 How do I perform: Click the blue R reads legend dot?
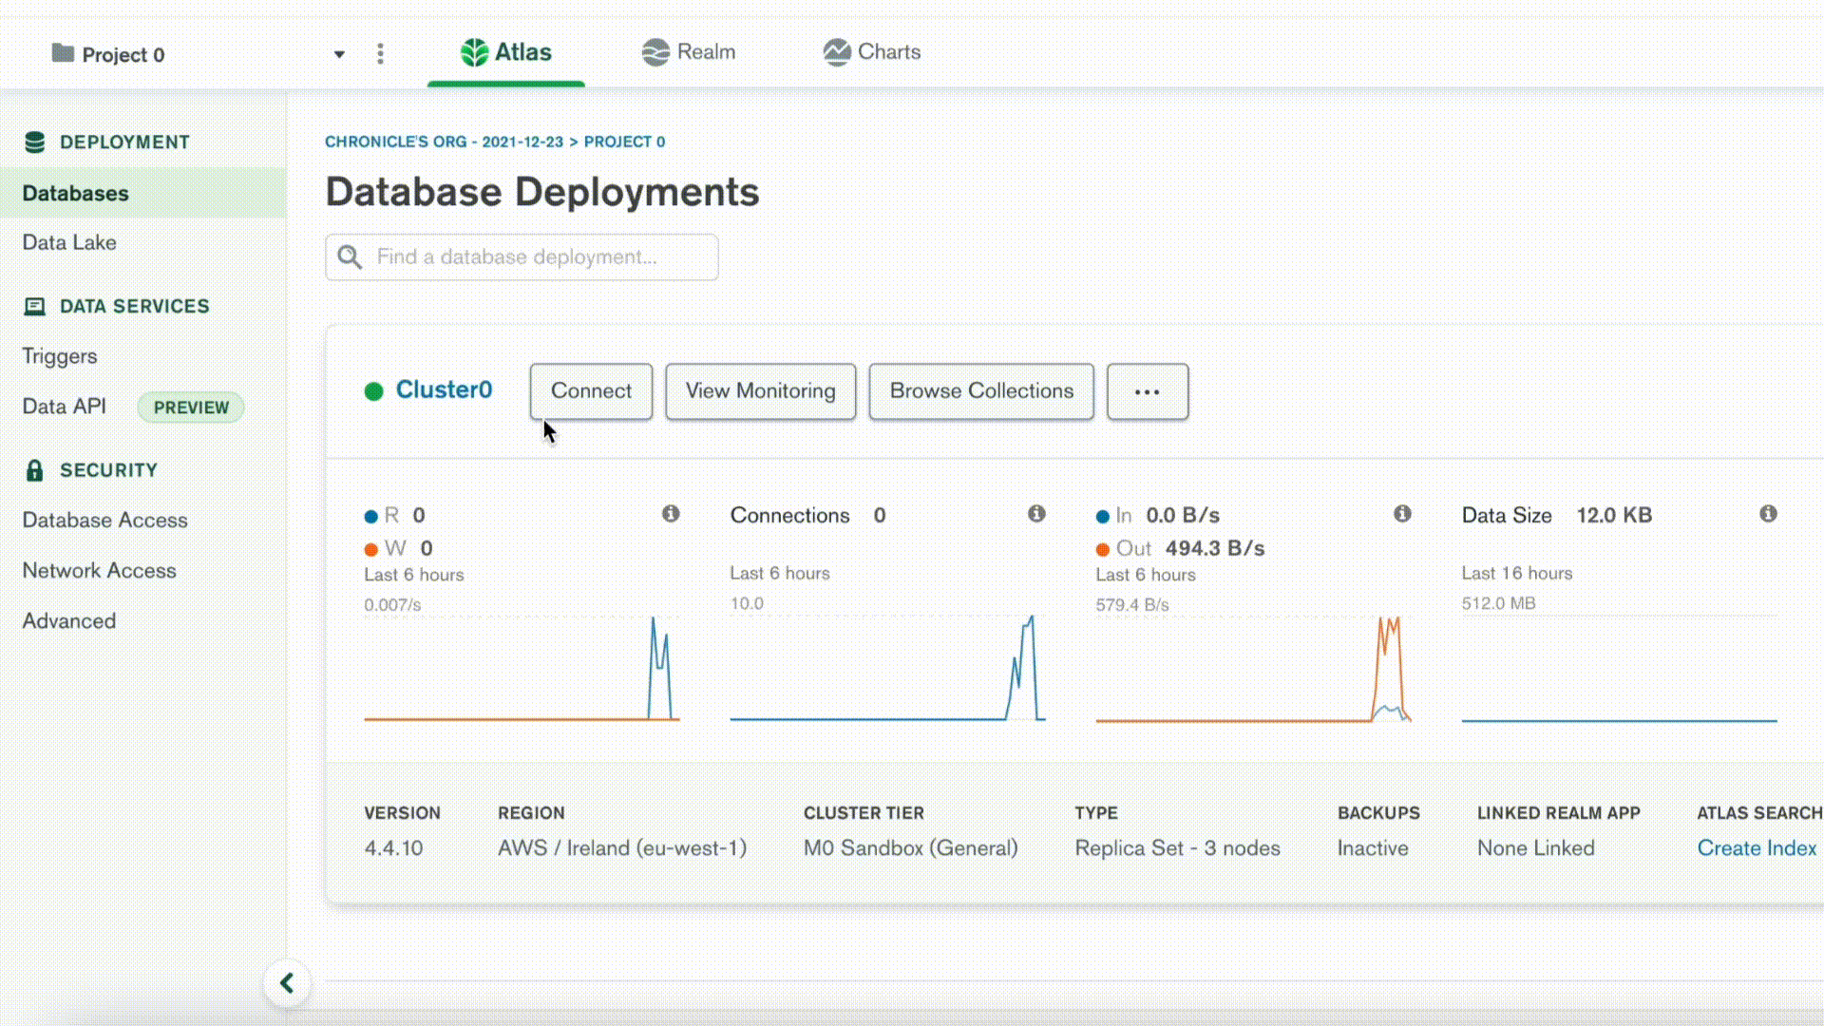tap(371, 517)
